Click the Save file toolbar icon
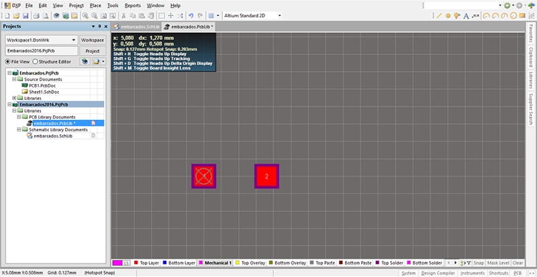This screenshot has width=537, height=277. click(x=25, y=15)
